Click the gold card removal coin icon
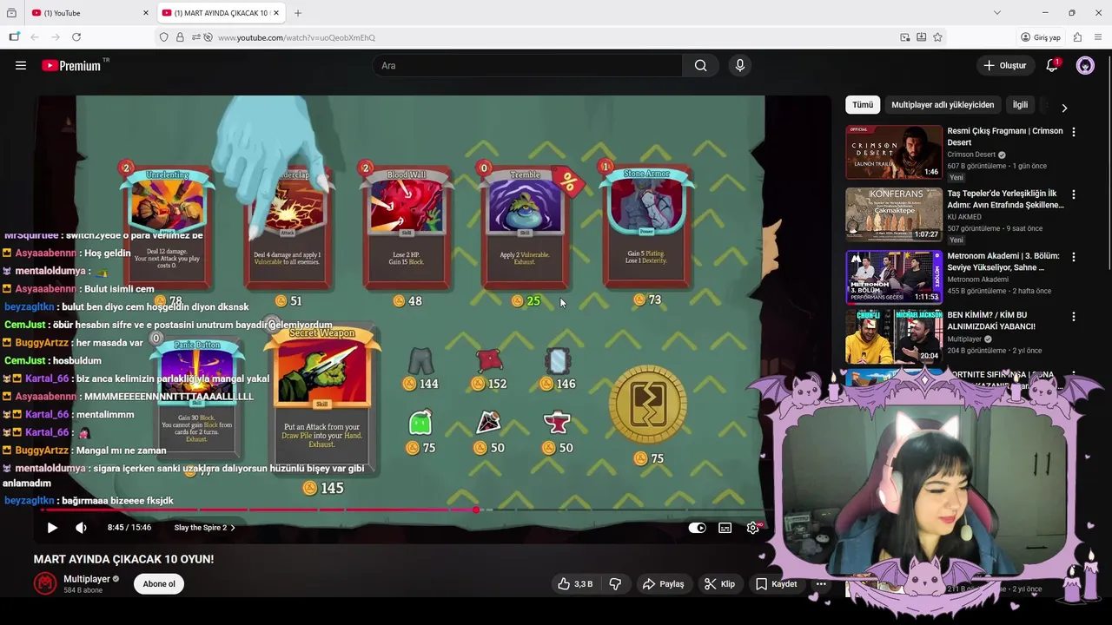The height and width of the screenshot is (625, 1112). coord(648,405)
